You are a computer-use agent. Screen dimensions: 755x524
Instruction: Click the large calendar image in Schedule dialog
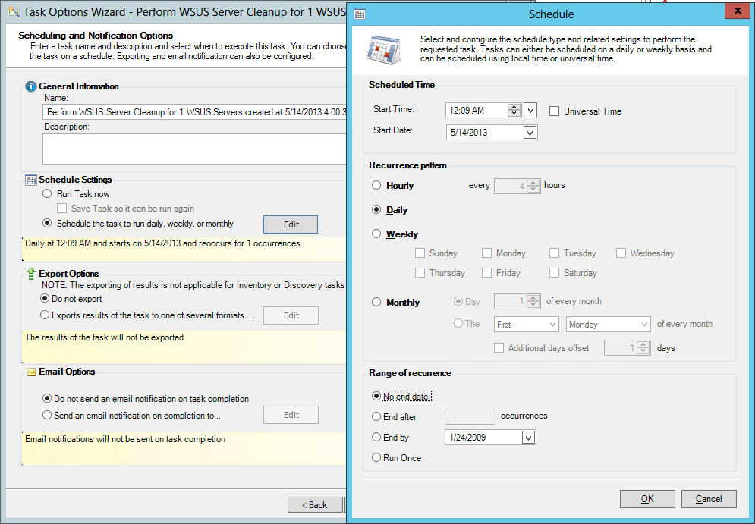coord(384,50)
